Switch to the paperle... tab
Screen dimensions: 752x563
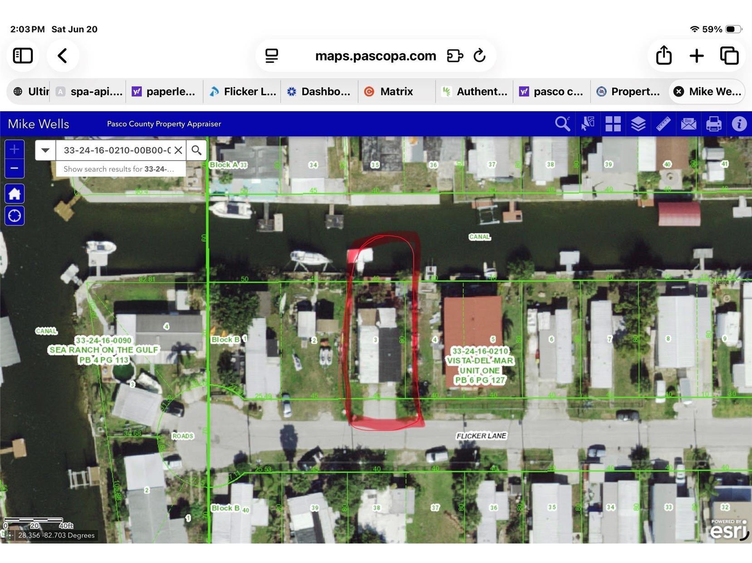pyautogui.click(x=164, y=92)
